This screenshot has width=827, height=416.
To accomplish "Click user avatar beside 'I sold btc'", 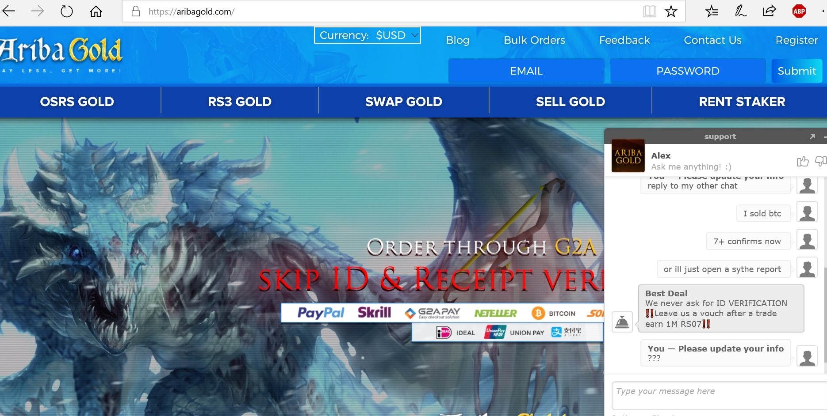I will pyautogui.click(x=807, y=212).
